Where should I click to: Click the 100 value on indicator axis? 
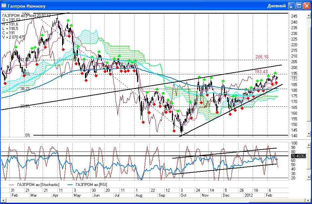coord(294,143)
